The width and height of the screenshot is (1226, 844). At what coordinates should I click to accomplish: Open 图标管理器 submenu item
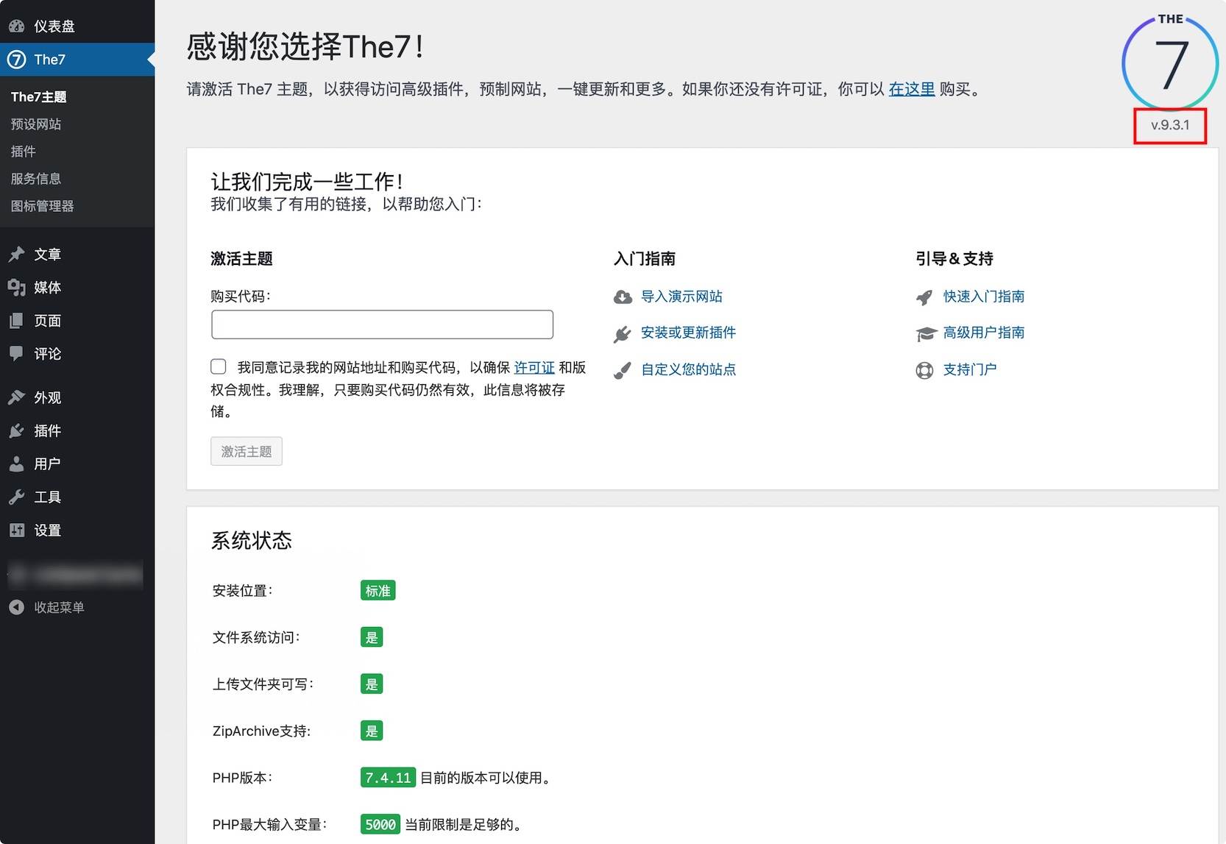(x=42, y=205)
